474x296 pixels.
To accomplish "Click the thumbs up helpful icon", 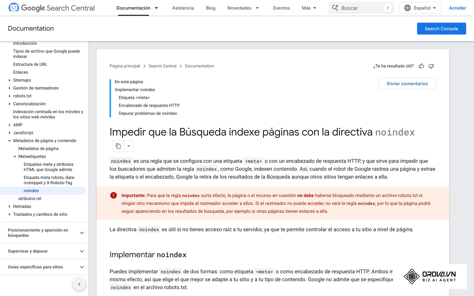I will 421,66.
